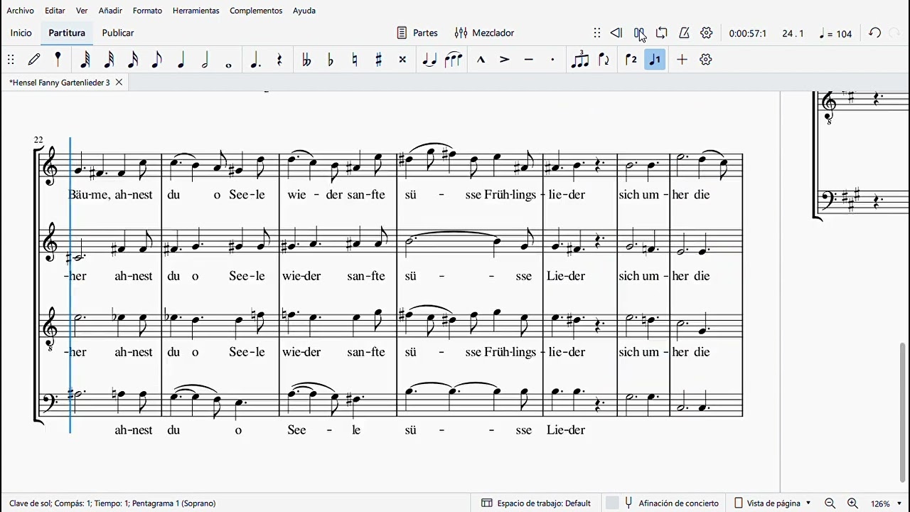The height and width of the screenshot is (512, 910).
Task: Open the Complementos menu
Action: tap(256, 11)
